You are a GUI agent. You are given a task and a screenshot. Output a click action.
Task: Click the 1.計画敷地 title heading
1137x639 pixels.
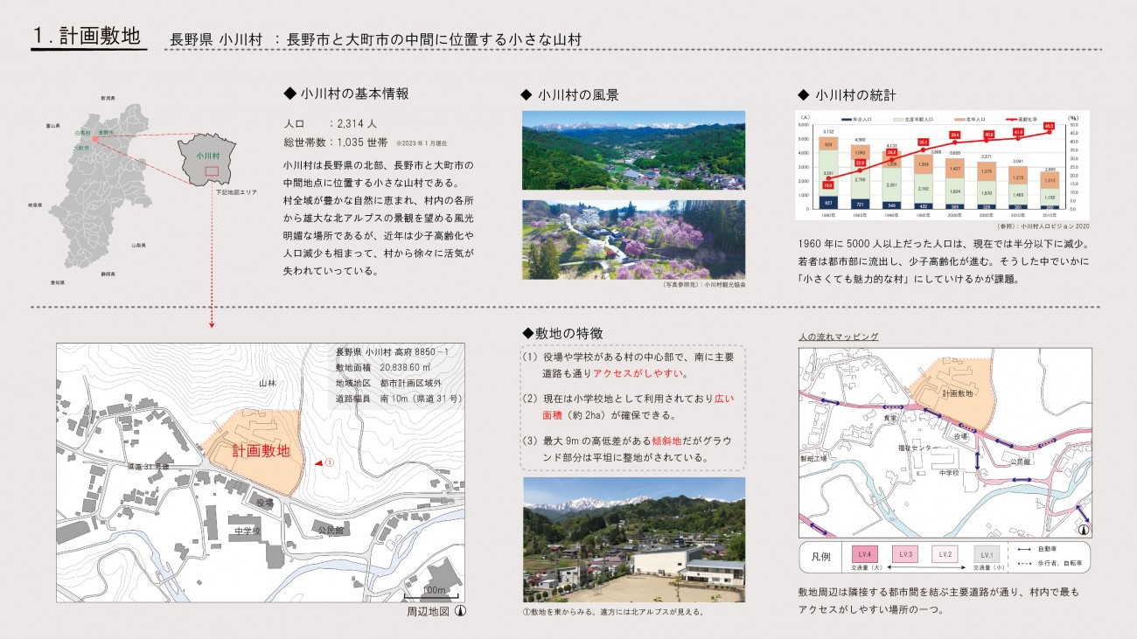pos(86,37)
